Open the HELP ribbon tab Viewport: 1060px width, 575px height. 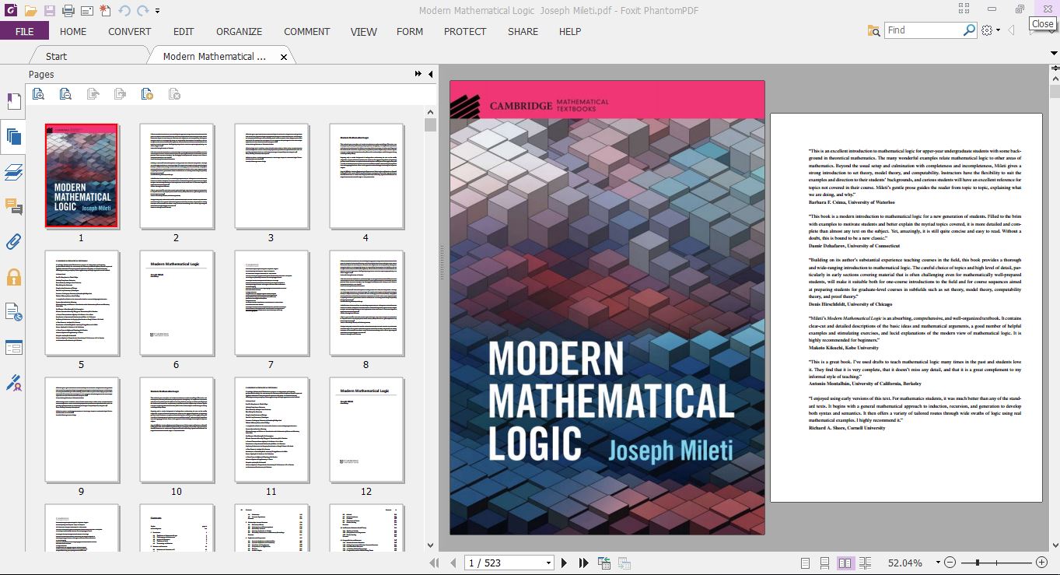[570, 31]
